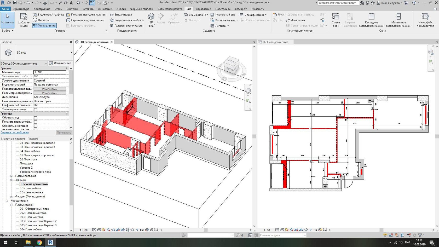Click Изменить next to Переопределения видимости
The height and width of the screenshot is (247, 439).
tap(50, 89)
